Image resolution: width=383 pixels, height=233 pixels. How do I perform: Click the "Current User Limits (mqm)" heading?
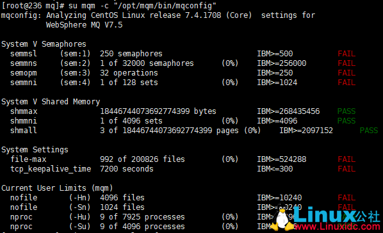click(x=57, y=188)
